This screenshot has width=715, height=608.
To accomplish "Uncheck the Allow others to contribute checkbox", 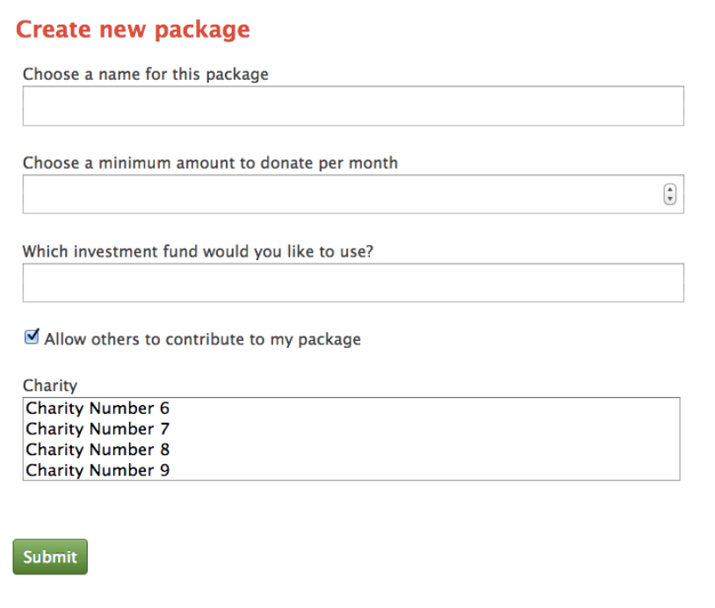I will (32, 337).
